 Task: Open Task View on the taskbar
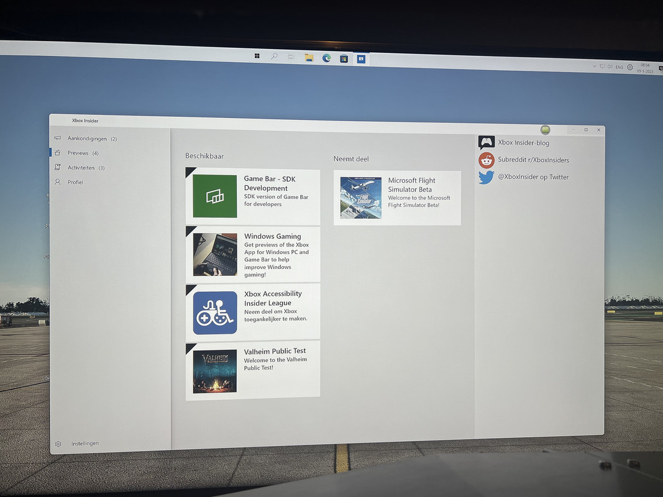tap(291, 57)
